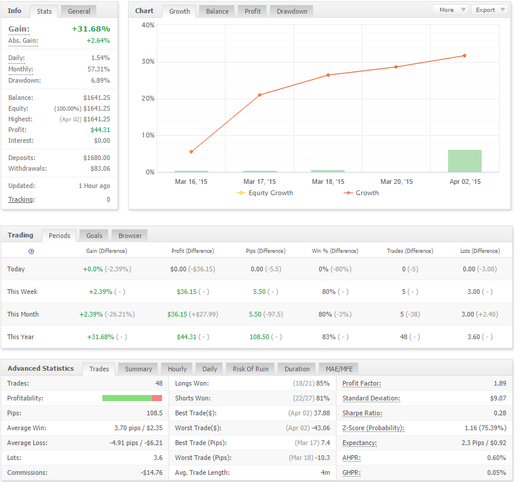Click the Mar 20 growth data point
Image resolution: width=514 pixels, height=482 pixels.
(396, 67)
